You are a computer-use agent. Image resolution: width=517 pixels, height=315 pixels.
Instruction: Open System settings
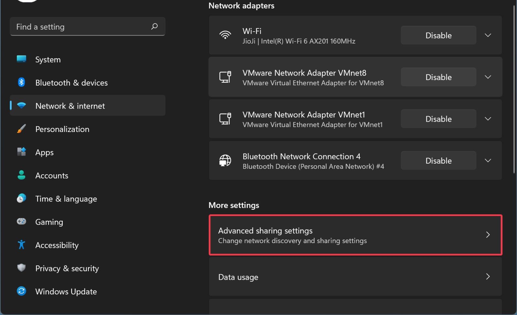88,59
